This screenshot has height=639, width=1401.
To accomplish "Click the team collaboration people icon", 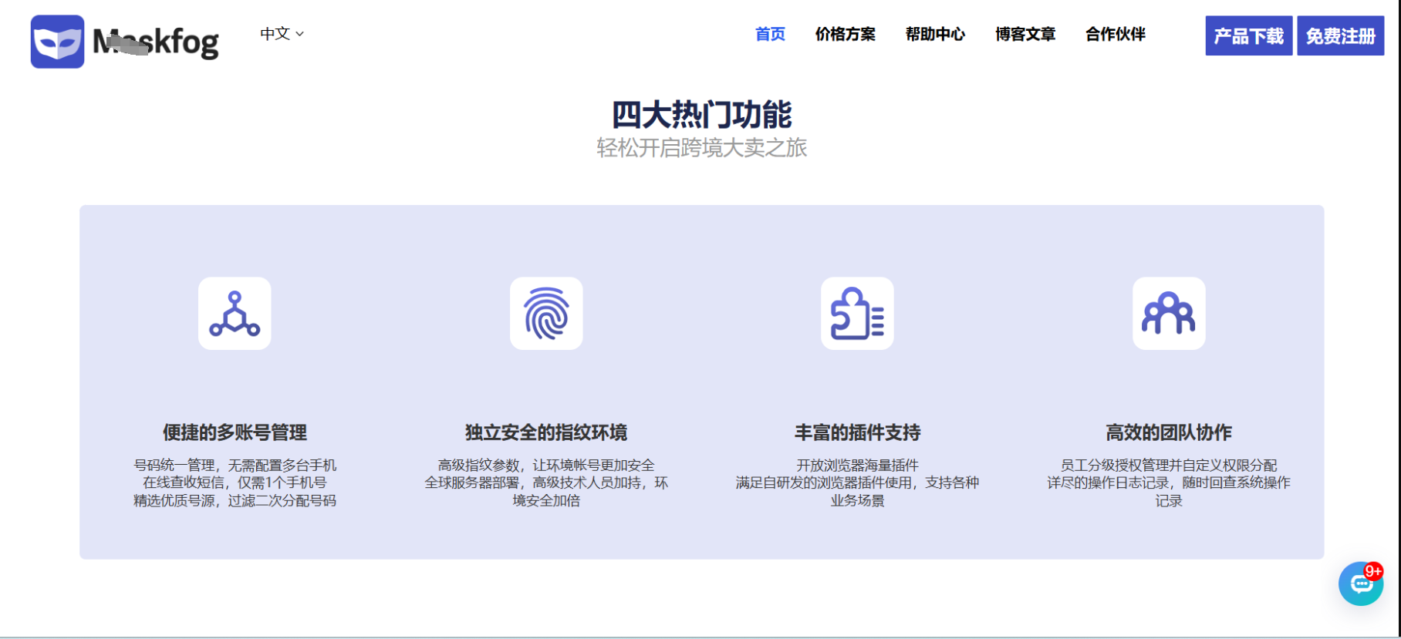I will pyautogui.click(x=1169, y=314).
